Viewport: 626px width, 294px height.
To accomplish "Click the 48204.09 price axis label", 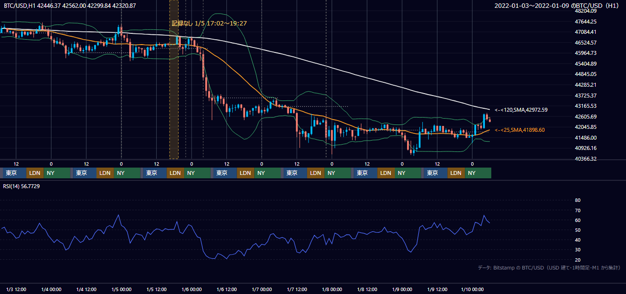I will tap(585, 11).
